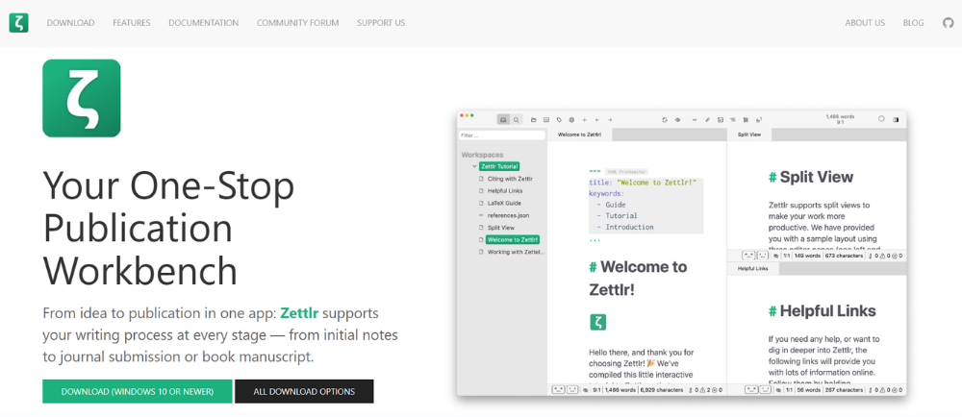Open Citing with Zettlr file
Image resolution: width=962 pixels, height=417 pixels.
tap(510, 179)
